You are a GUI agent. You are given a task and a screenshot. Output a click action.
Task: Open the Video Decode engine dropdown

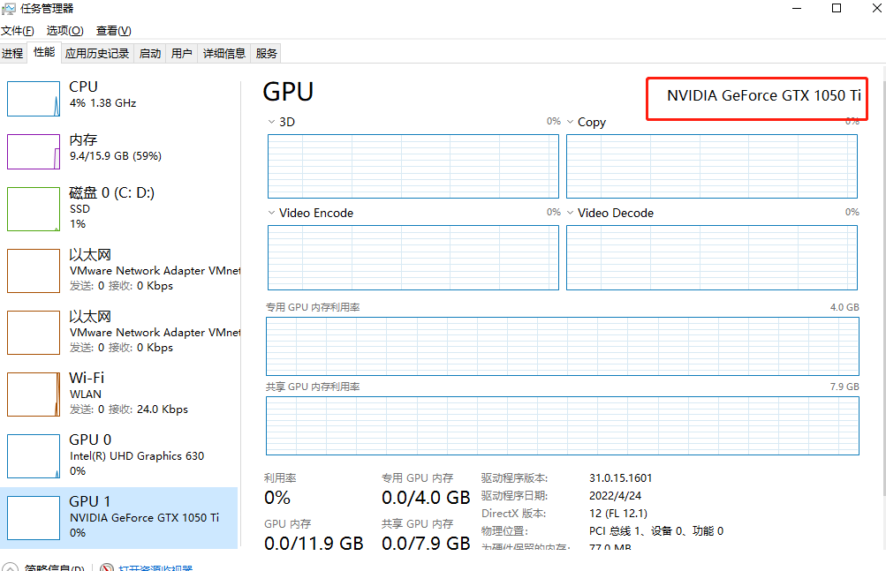(570, 213)
